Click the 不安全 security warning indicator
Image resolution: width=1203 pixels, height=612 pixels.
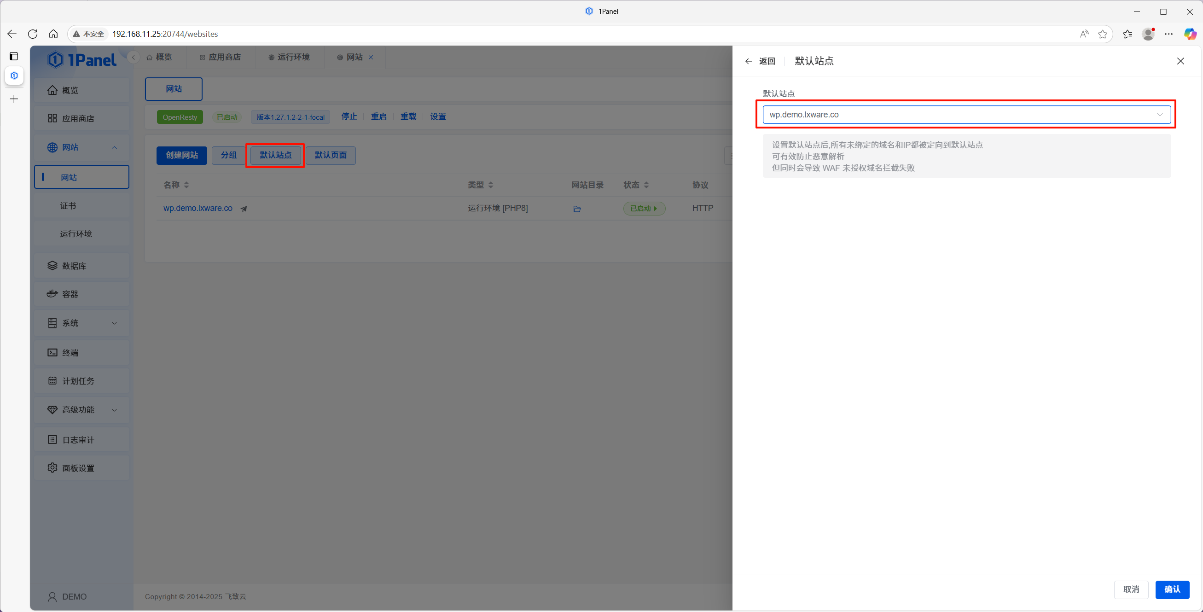(x=89, y=34)
